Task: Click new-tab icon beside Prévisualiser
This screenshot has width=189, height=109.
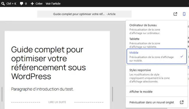Action: pos(182,102)
